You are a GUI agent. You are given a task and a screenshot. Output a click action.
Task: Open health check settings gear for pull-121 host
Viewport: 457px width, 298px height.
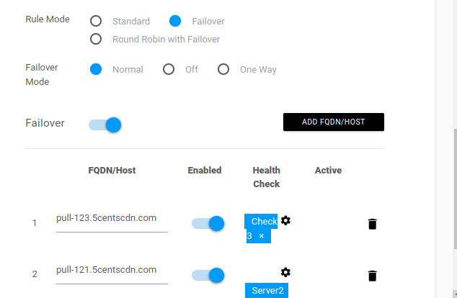285,272
